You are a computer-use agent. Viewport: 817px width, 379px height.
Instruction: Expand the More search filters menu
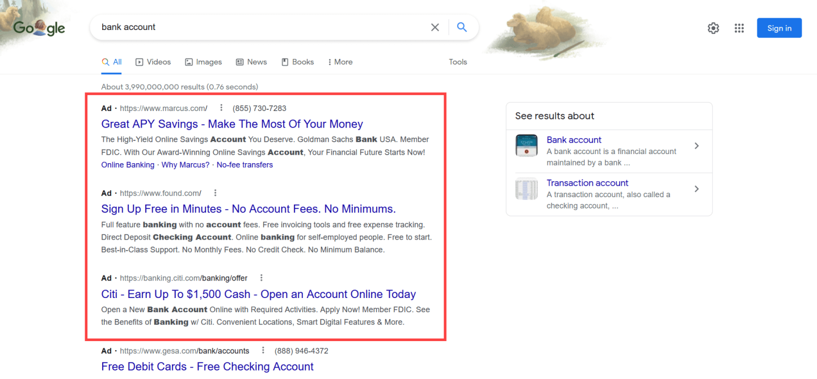point(340,62)
